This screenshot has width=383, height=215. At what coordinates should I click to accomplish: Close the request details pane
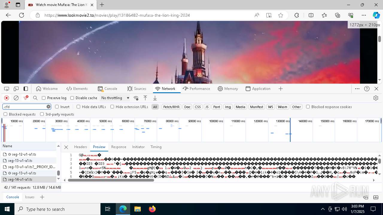pos(66,147)
